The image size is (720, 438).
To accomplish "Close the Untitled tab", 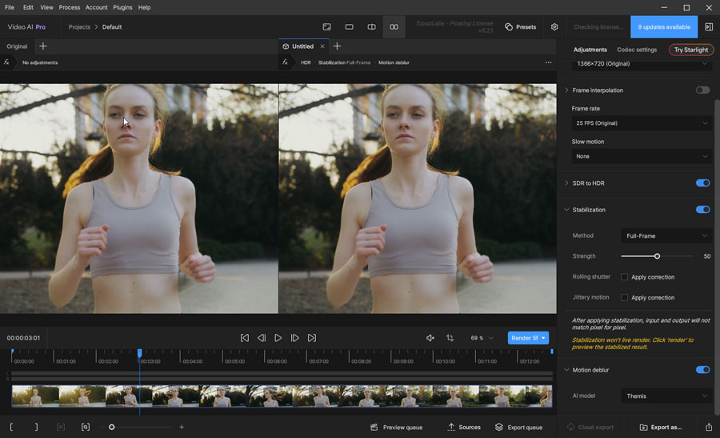I will (322, 46).
